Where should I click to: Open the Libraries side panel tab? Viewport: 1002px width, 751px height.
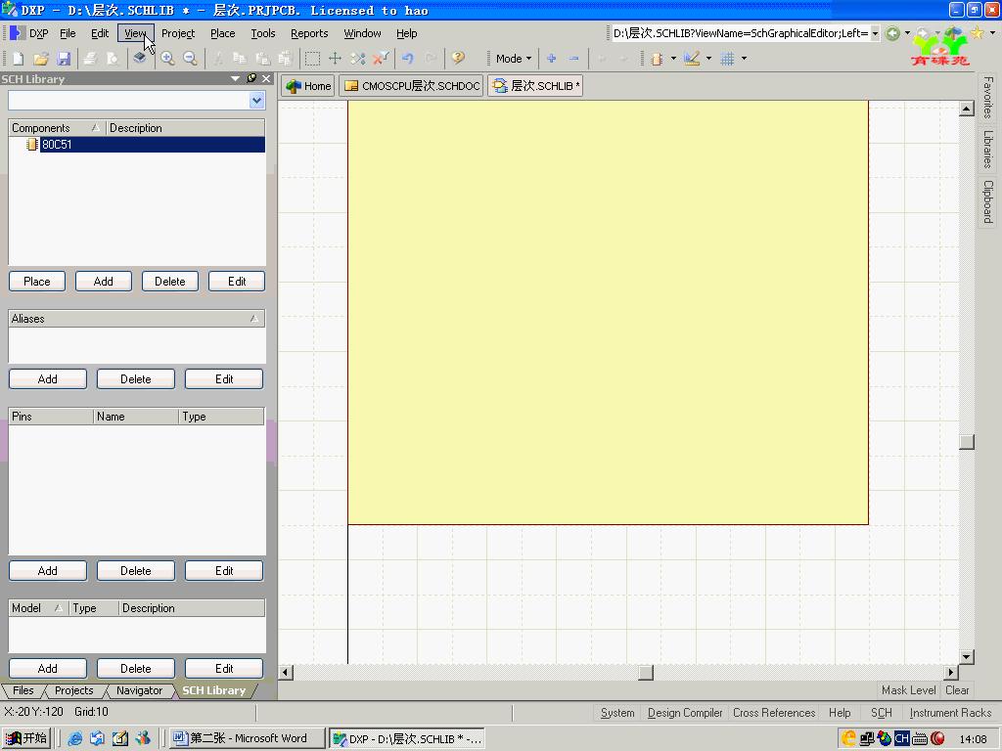988,149
